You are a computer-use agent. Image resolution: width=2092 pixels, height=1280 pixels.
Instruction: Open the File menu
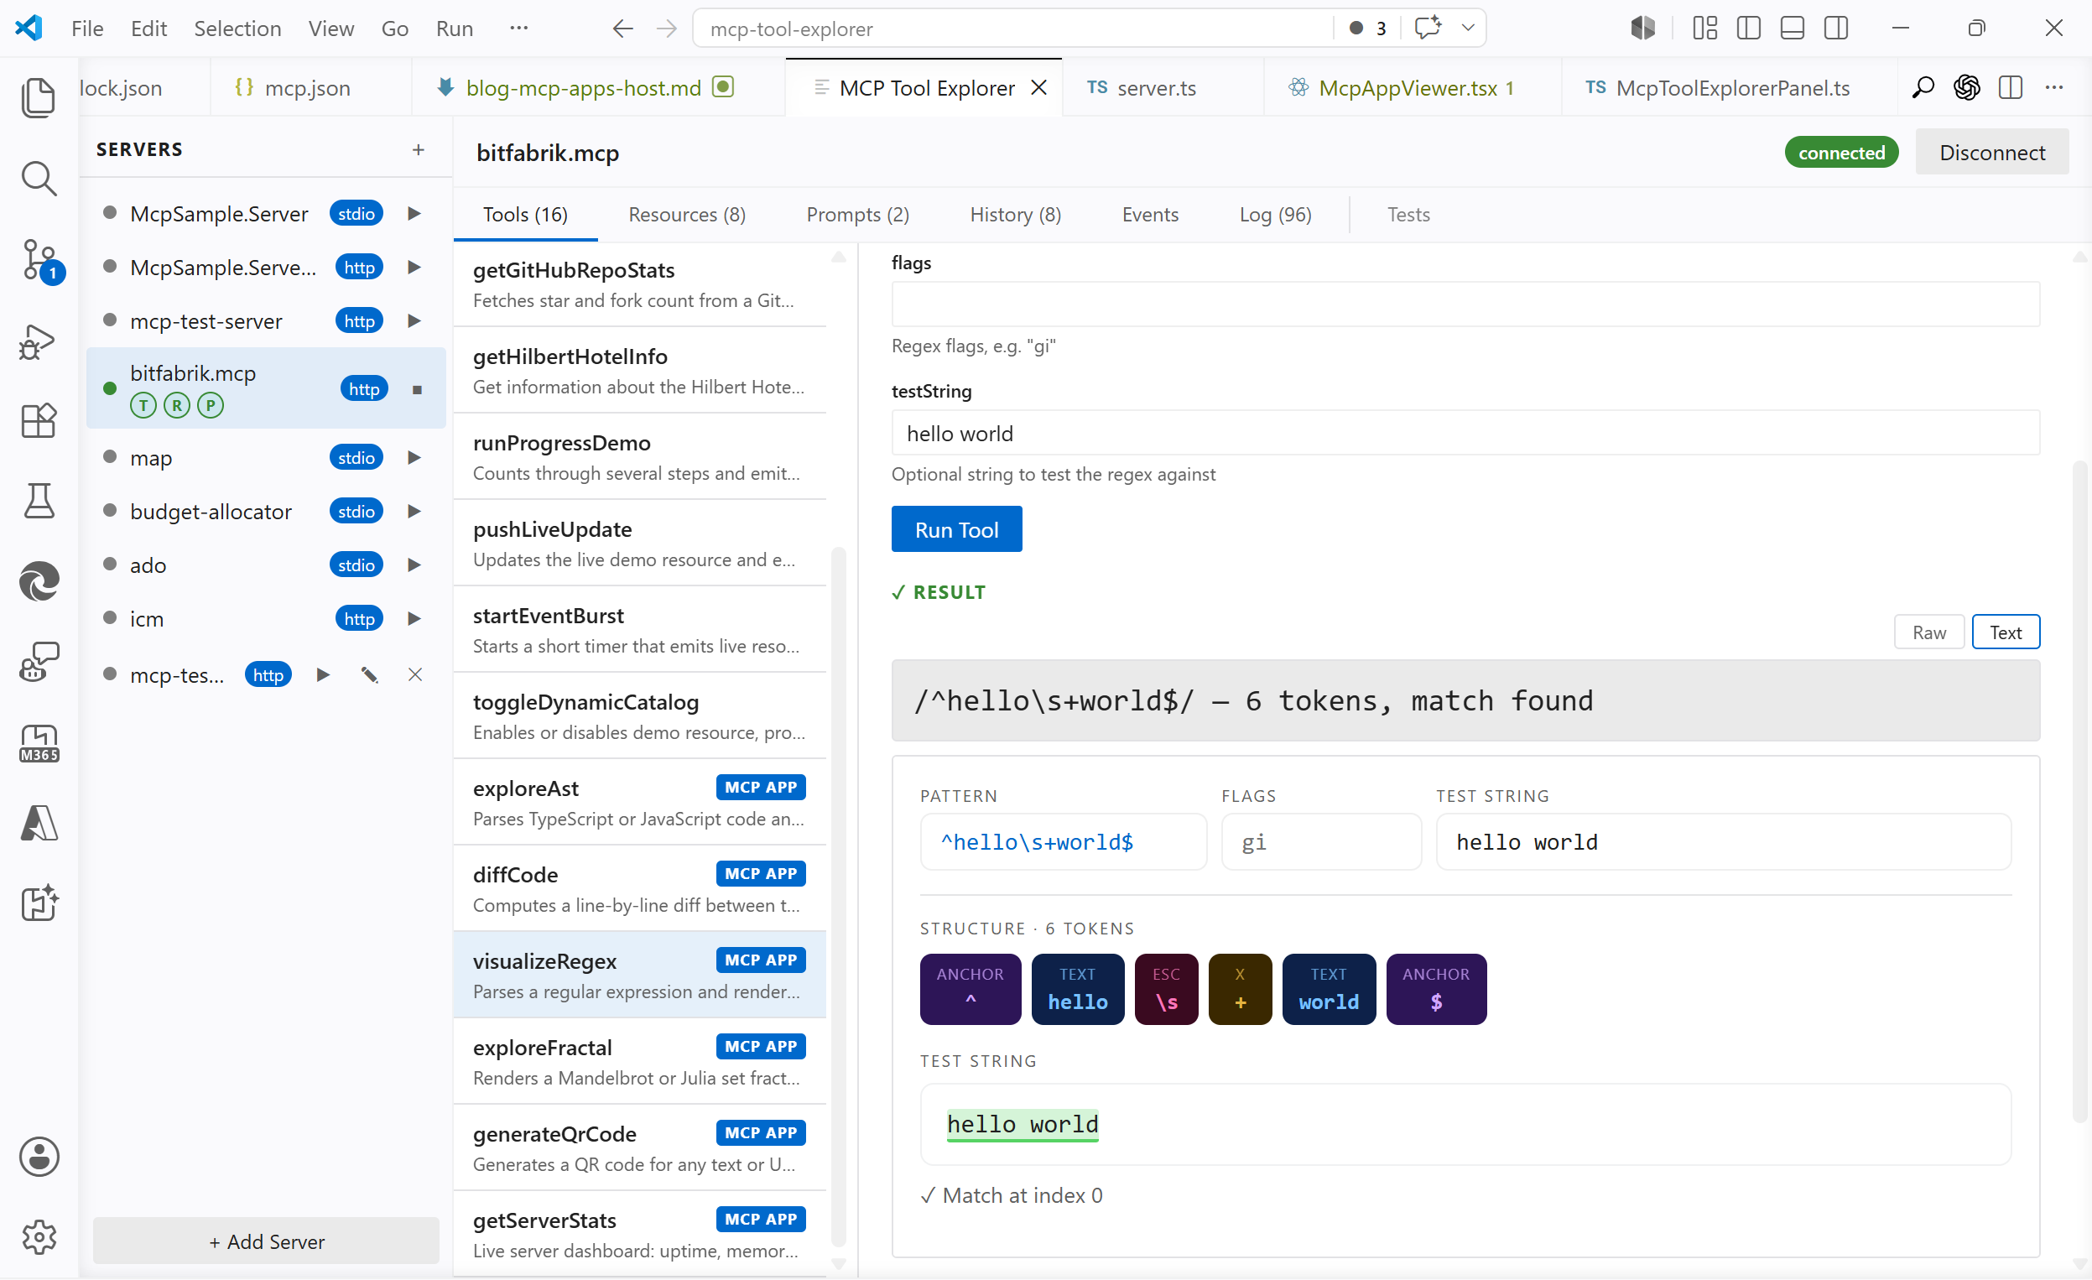point(87,28)
